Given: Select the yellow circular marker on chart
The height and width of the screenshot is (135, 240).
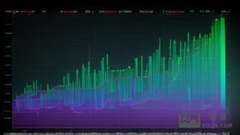Looking at the screenshot, I should 129,67.
